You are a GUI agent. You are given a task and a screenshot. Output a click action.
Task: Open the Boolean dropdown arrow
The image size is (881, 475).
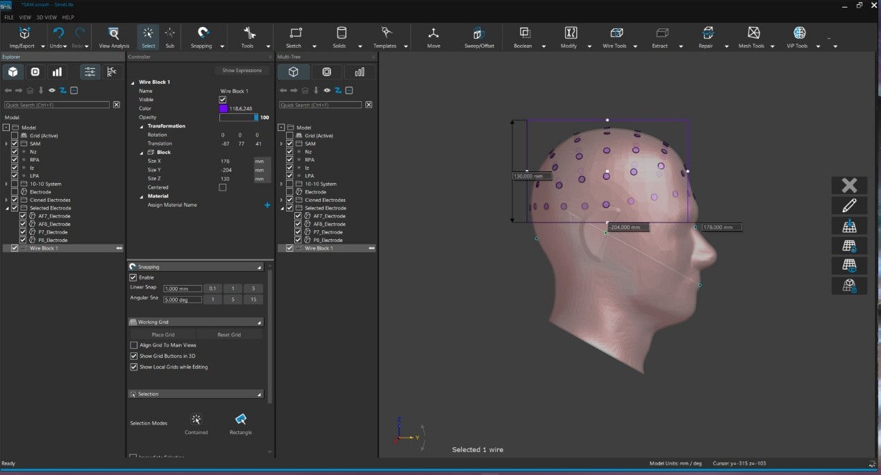(x=544, y=46)
